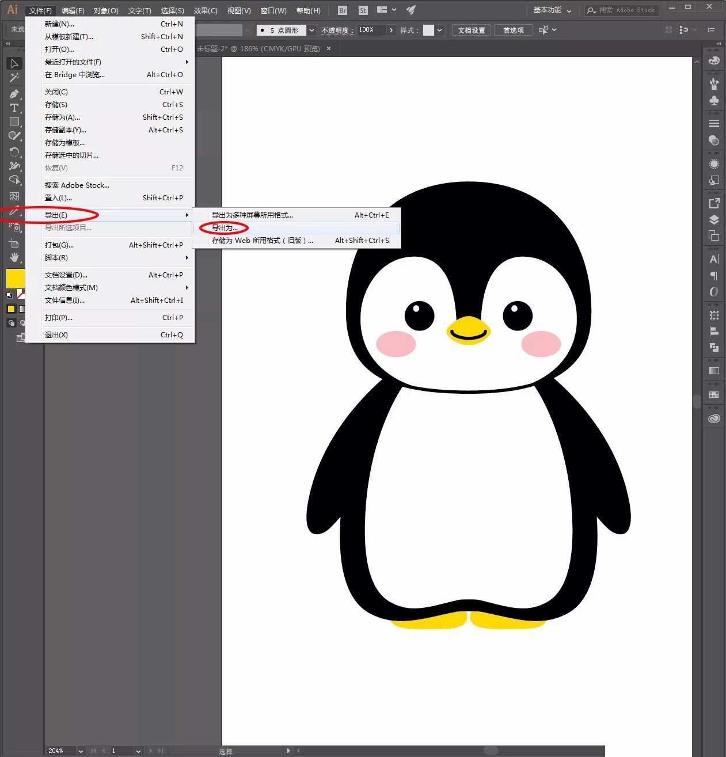Viewport: 726px width, 757px height.
Task: Open the 5 点圆形 brush dropdown
Action: (x=311, y=30)
